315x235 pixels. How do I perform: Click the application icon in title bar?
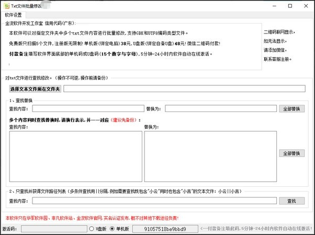pos(7,6)
